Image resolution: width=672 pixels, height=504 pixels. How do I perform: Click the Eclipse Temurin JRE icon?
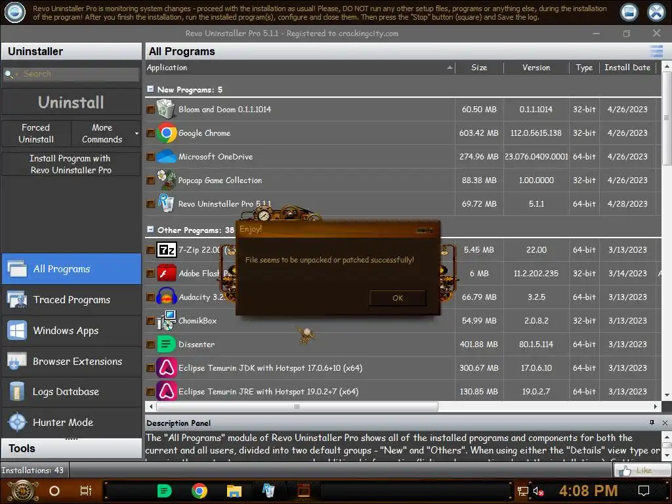pyautogui.click(x=166, y=391)
